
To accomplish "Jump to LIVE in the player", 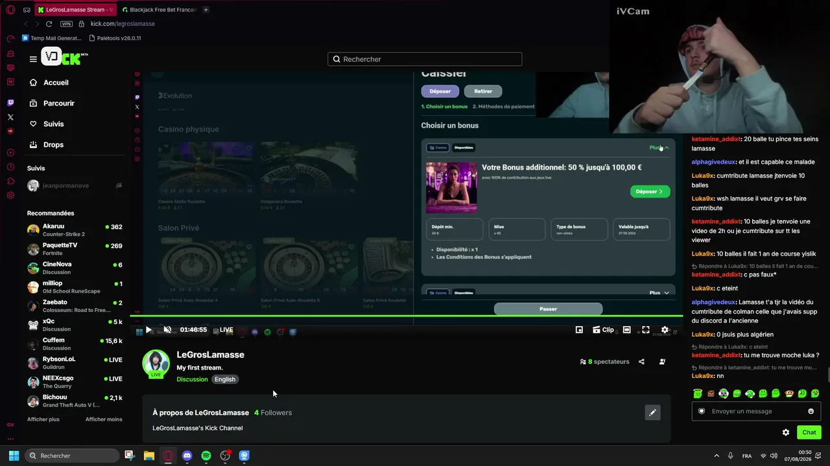I will (x=226, y=330).
